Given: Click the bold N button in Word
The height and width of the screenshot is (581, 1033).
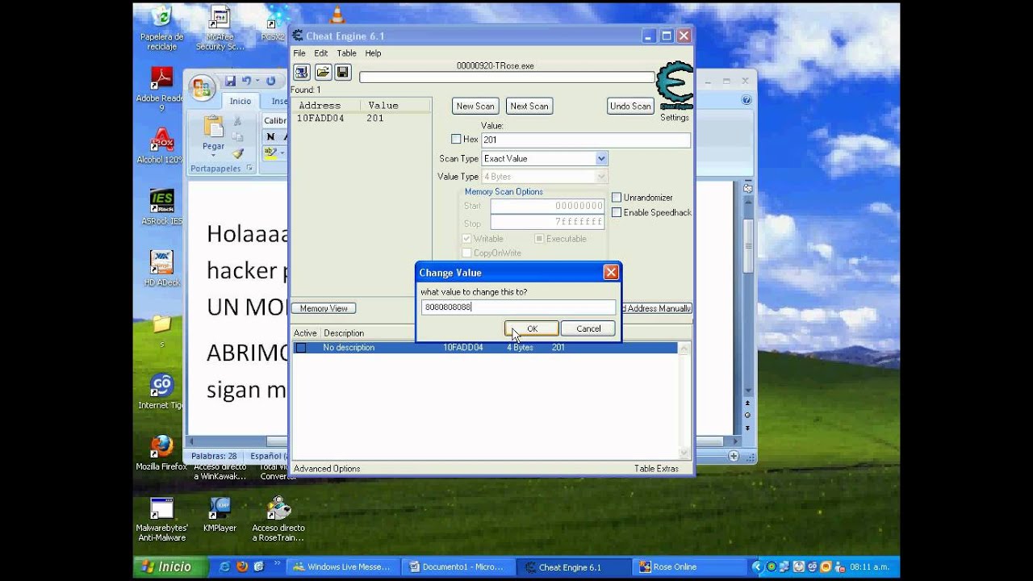Looking at the screenshot, I should click(270, 136).
